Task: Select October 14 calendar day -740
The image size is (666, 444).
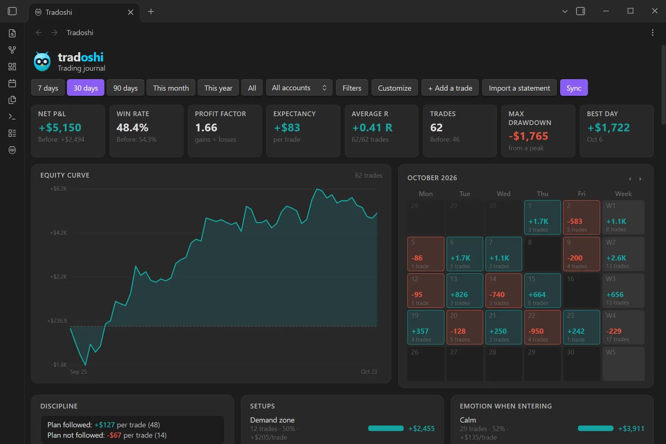Action: (x=504, y=291)
